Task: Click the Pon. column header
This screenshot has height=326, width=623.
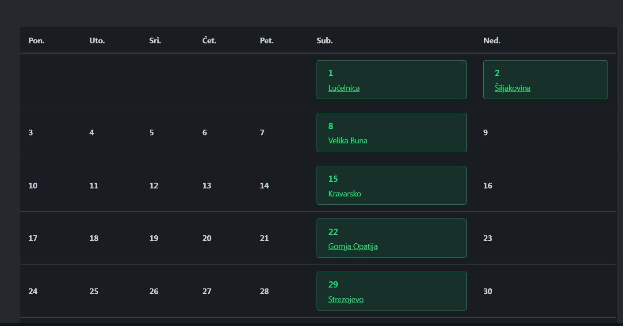Action: 36,41
